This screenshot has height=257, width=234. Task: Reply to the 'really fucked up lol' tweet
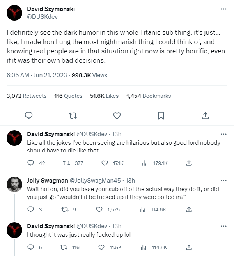pos(30,247)
